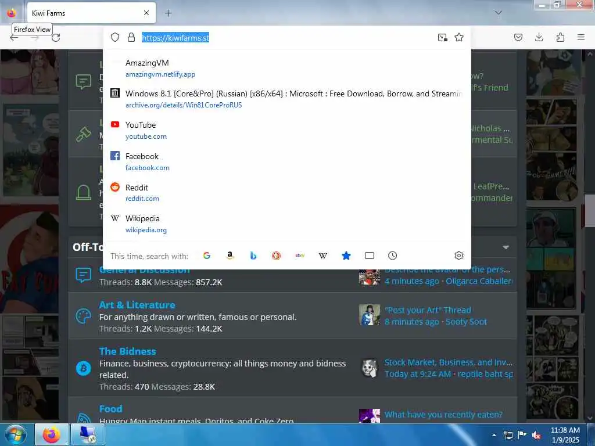This screenshot has width=595, height=446.
Task: Select Reddit suggestion
Action: 287,193
